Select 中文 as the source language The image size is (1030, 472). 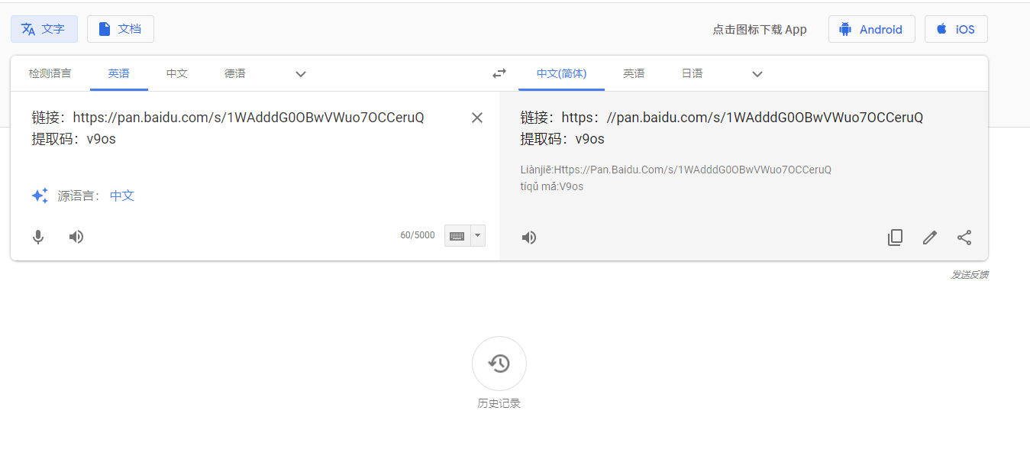(177, 73)
